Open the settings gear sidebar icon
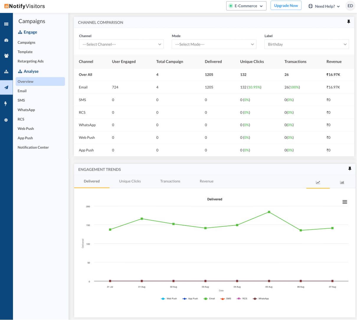The image size is (357, 320). 6,120
